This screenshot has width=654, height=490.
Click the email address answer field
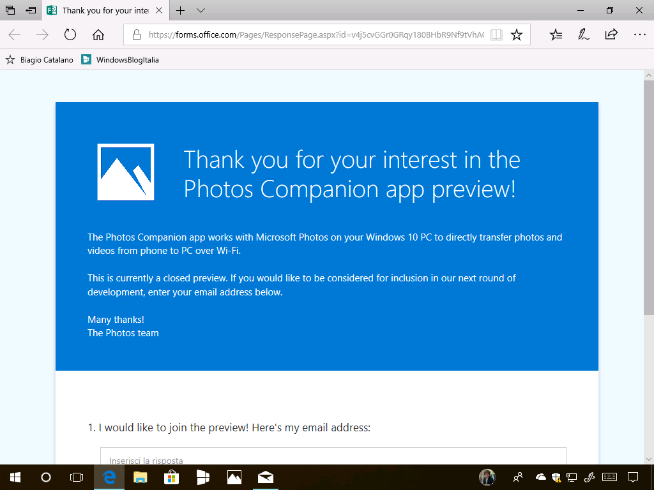click(333, 456)
